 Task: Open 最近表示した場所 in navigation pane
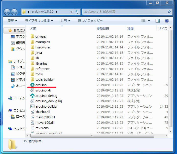pyautogui.click(x=18, y=43)
